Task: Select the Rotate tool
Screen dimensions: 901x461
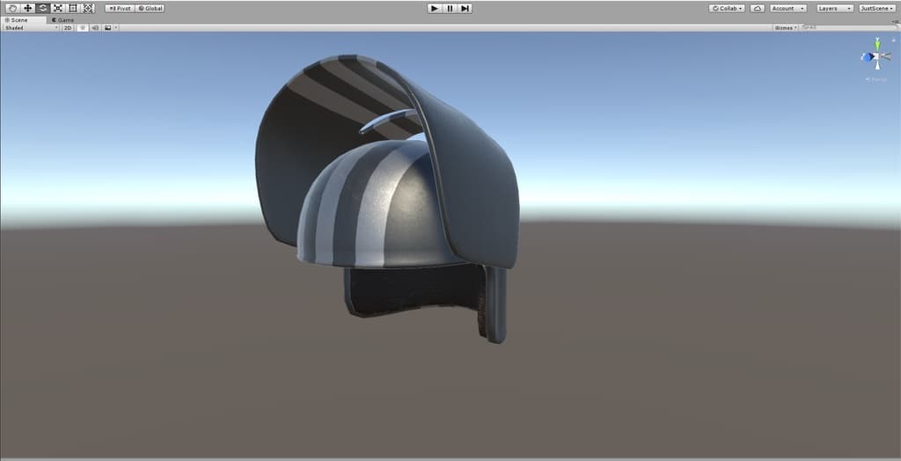Action: pyautogui.click(x=42, y=8)
